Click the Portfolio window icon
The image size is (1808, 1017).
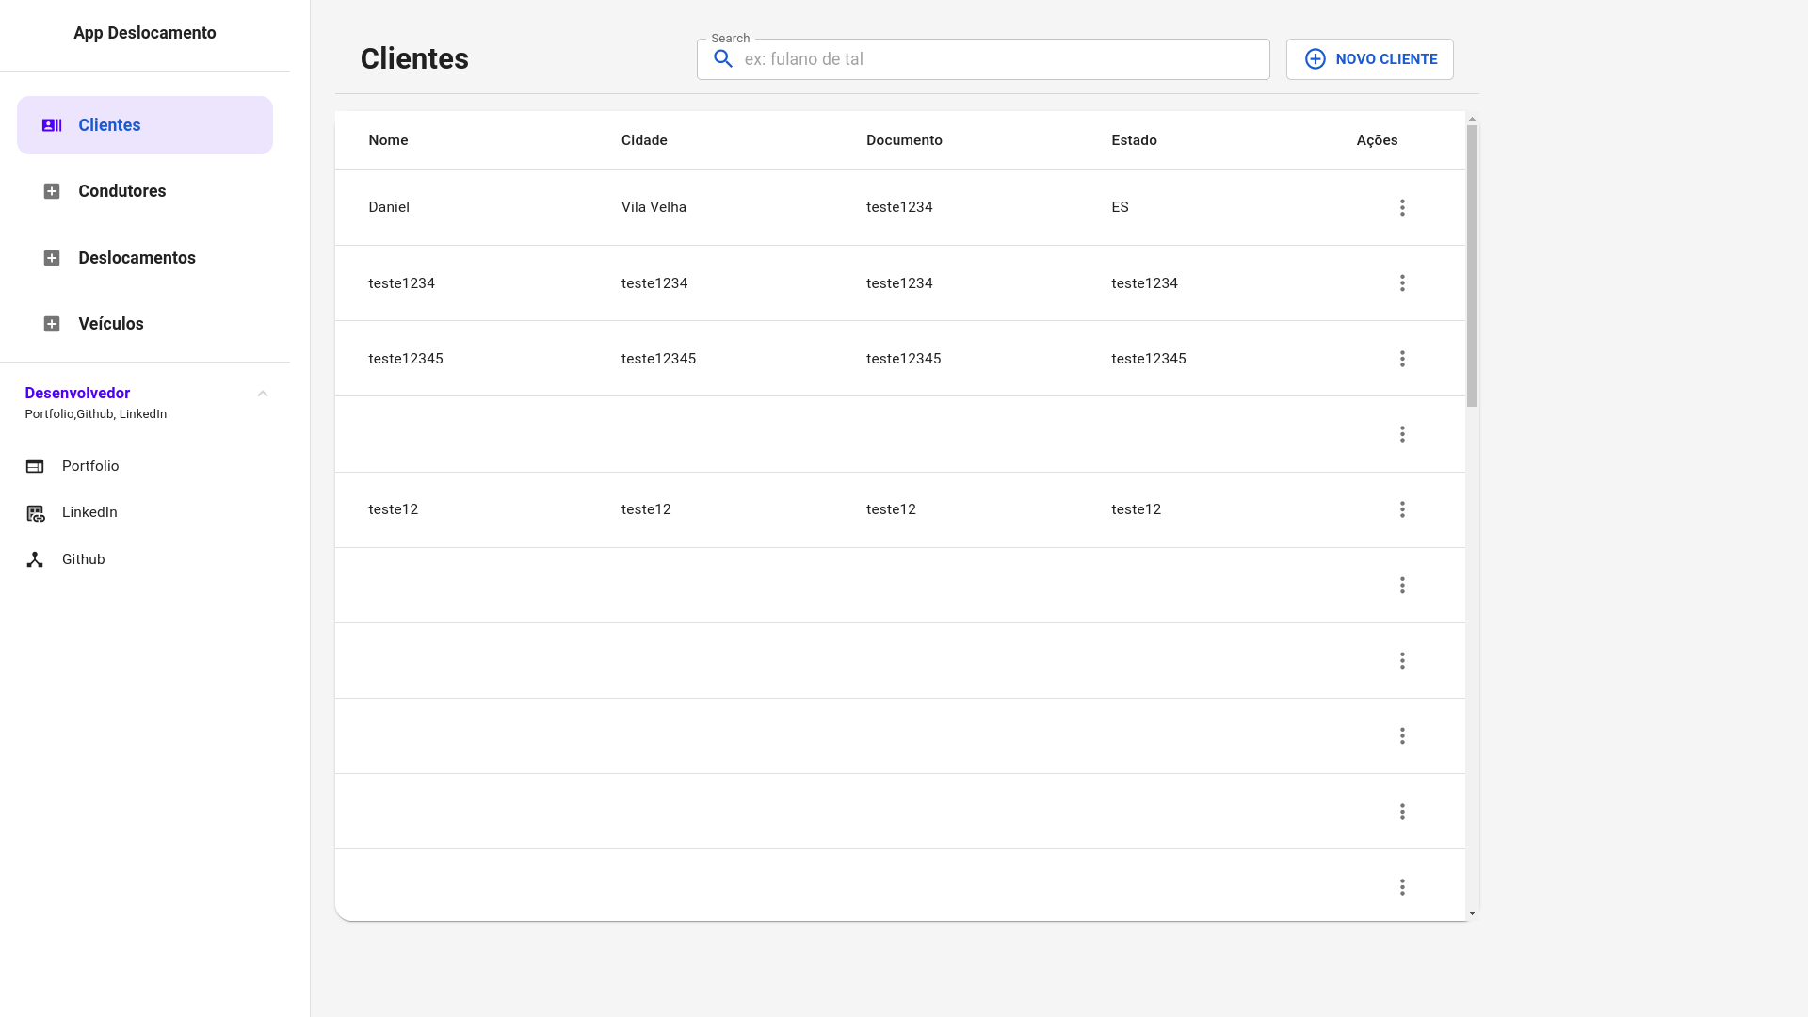pyautogui.click(x=35, y=466)
